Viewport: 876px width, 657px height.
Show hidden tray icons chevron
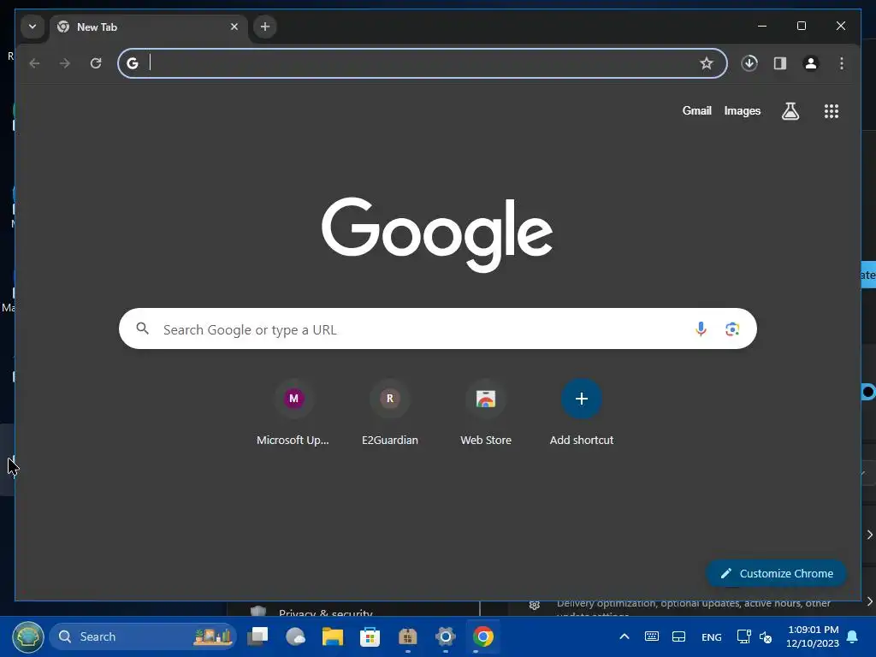624,636
